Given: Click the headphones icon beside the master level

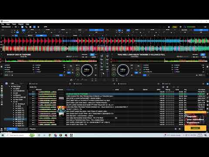Looking at the screenshot, I should [x=185, y=27].
